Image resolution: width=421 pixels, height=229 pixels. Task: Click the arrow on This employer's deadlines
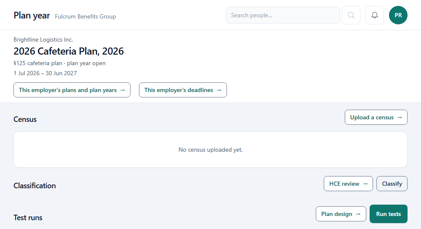(219, 90)
